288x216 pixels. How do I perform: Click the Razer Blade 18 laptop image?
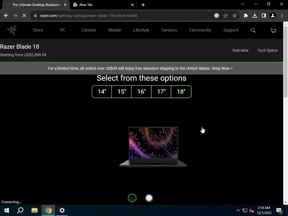153,147
